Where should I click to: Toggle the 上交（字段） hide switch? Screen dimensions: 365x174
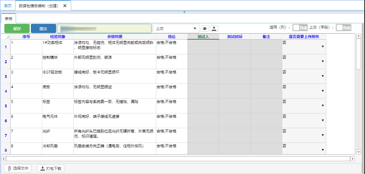click(344, 28)
